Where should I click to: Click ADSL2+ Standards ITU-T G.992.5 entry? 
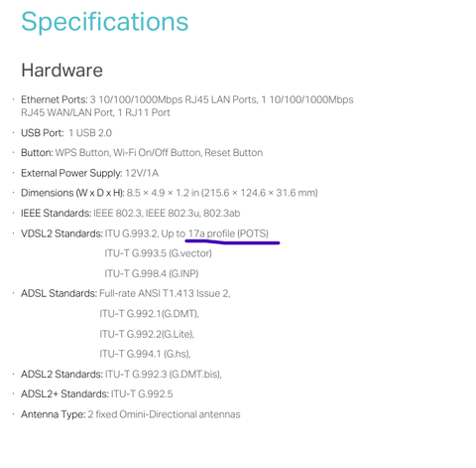click(x=97, y=394)
